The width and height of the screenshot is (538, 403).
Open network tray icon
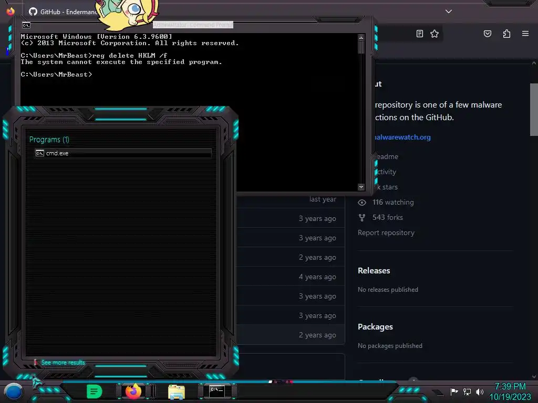click(x=467, y=391)
